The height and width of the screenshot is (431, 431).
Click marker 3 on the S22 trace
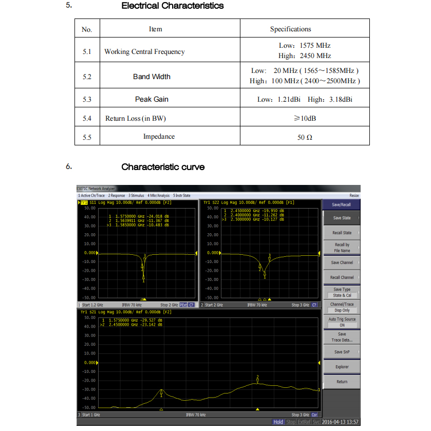[269, 257]
